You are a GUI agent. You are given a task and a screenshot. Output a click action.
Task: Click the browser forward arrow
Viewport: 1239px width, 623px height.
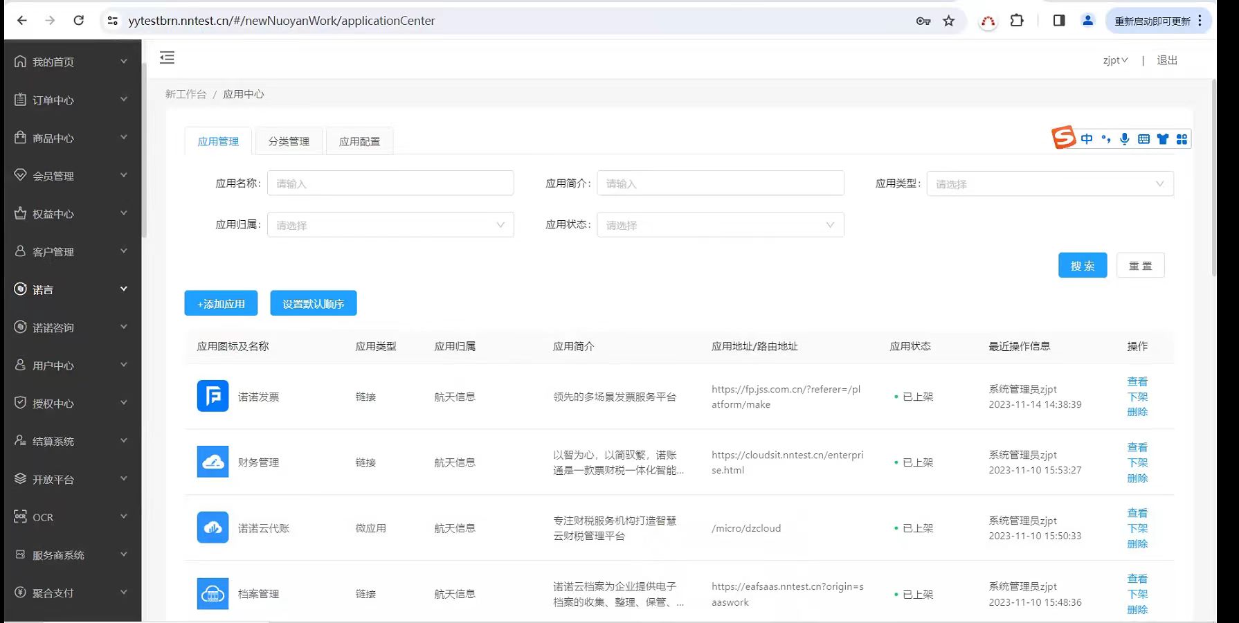[50, 21]
